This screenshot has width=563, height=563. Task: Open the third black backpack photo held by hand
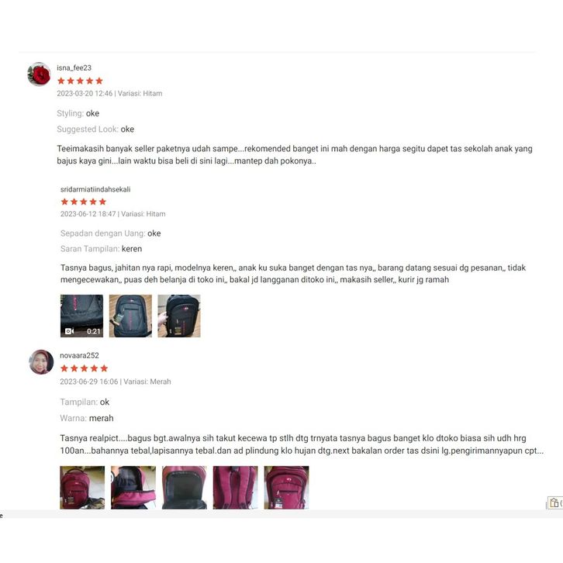pos(179,316)
